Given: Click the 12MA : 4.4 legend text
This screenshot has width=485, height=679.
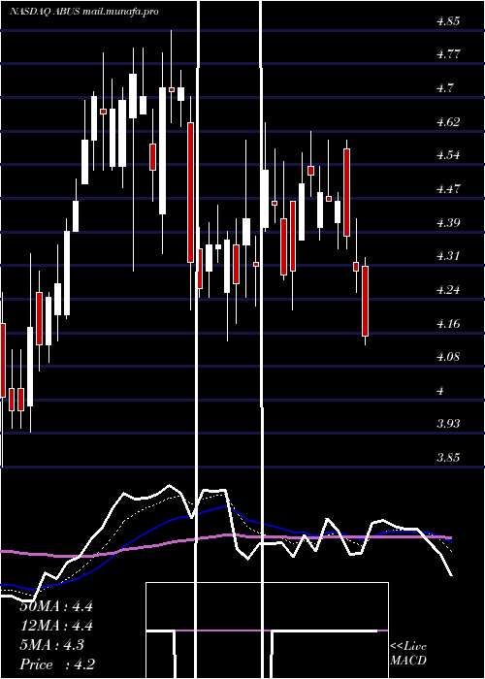Looking at the screenshot, I should pyautogui.click(x=56, y=626).
